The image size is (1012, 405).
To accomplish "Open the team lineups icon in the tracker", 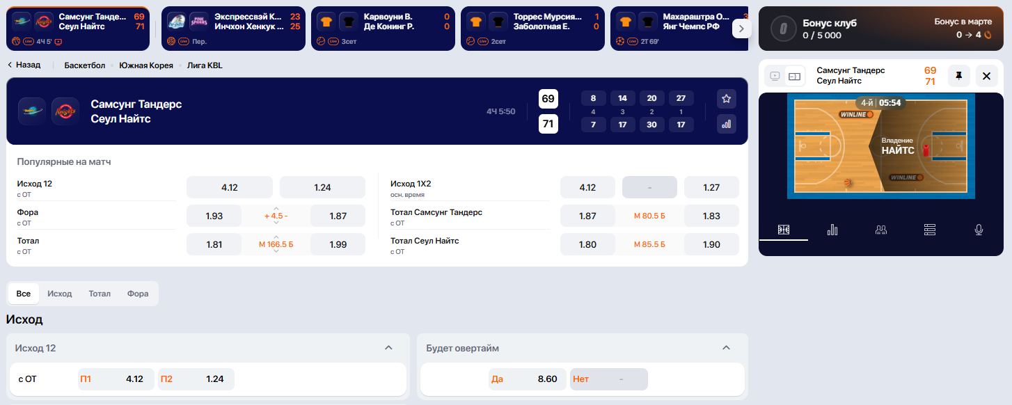I will 881,230.
